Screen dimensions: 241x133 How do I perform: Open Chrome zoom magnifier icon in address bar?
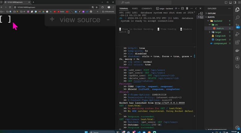coord(93,7)
